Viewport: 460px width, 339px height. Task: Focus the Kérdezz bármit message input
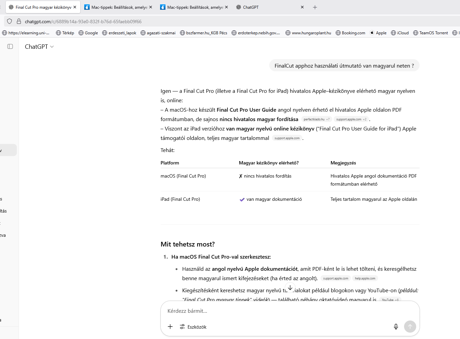coord(290,311)
